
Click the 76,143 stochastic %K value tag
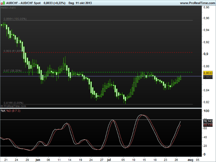point(208,121)
